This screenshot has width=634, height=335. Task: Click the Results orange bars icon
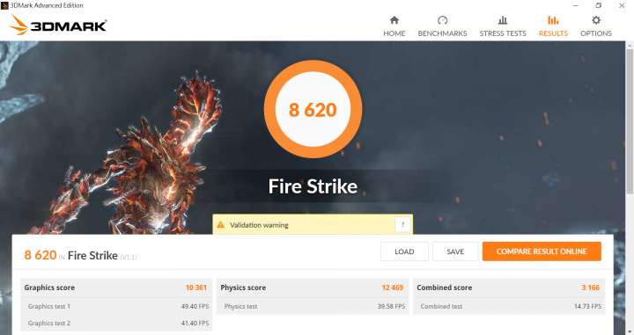[553, 19]
